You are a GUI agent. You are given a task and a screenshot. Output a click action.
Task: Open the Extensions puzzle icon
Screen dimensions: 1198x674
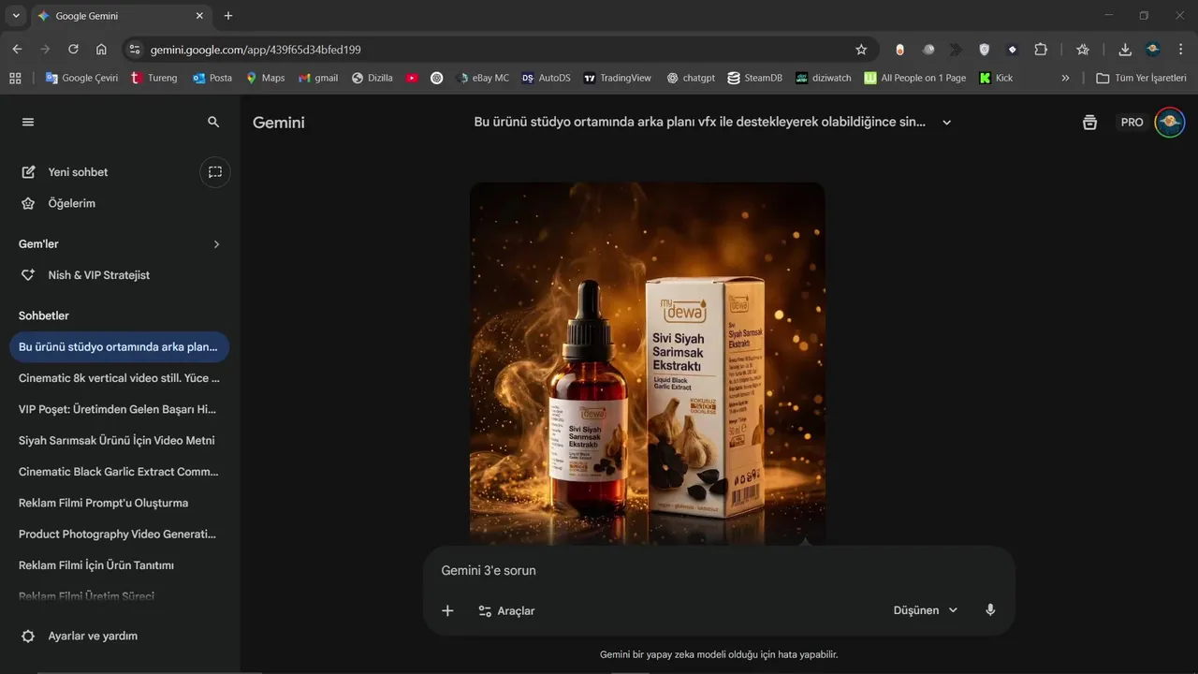click(1041, 50)
